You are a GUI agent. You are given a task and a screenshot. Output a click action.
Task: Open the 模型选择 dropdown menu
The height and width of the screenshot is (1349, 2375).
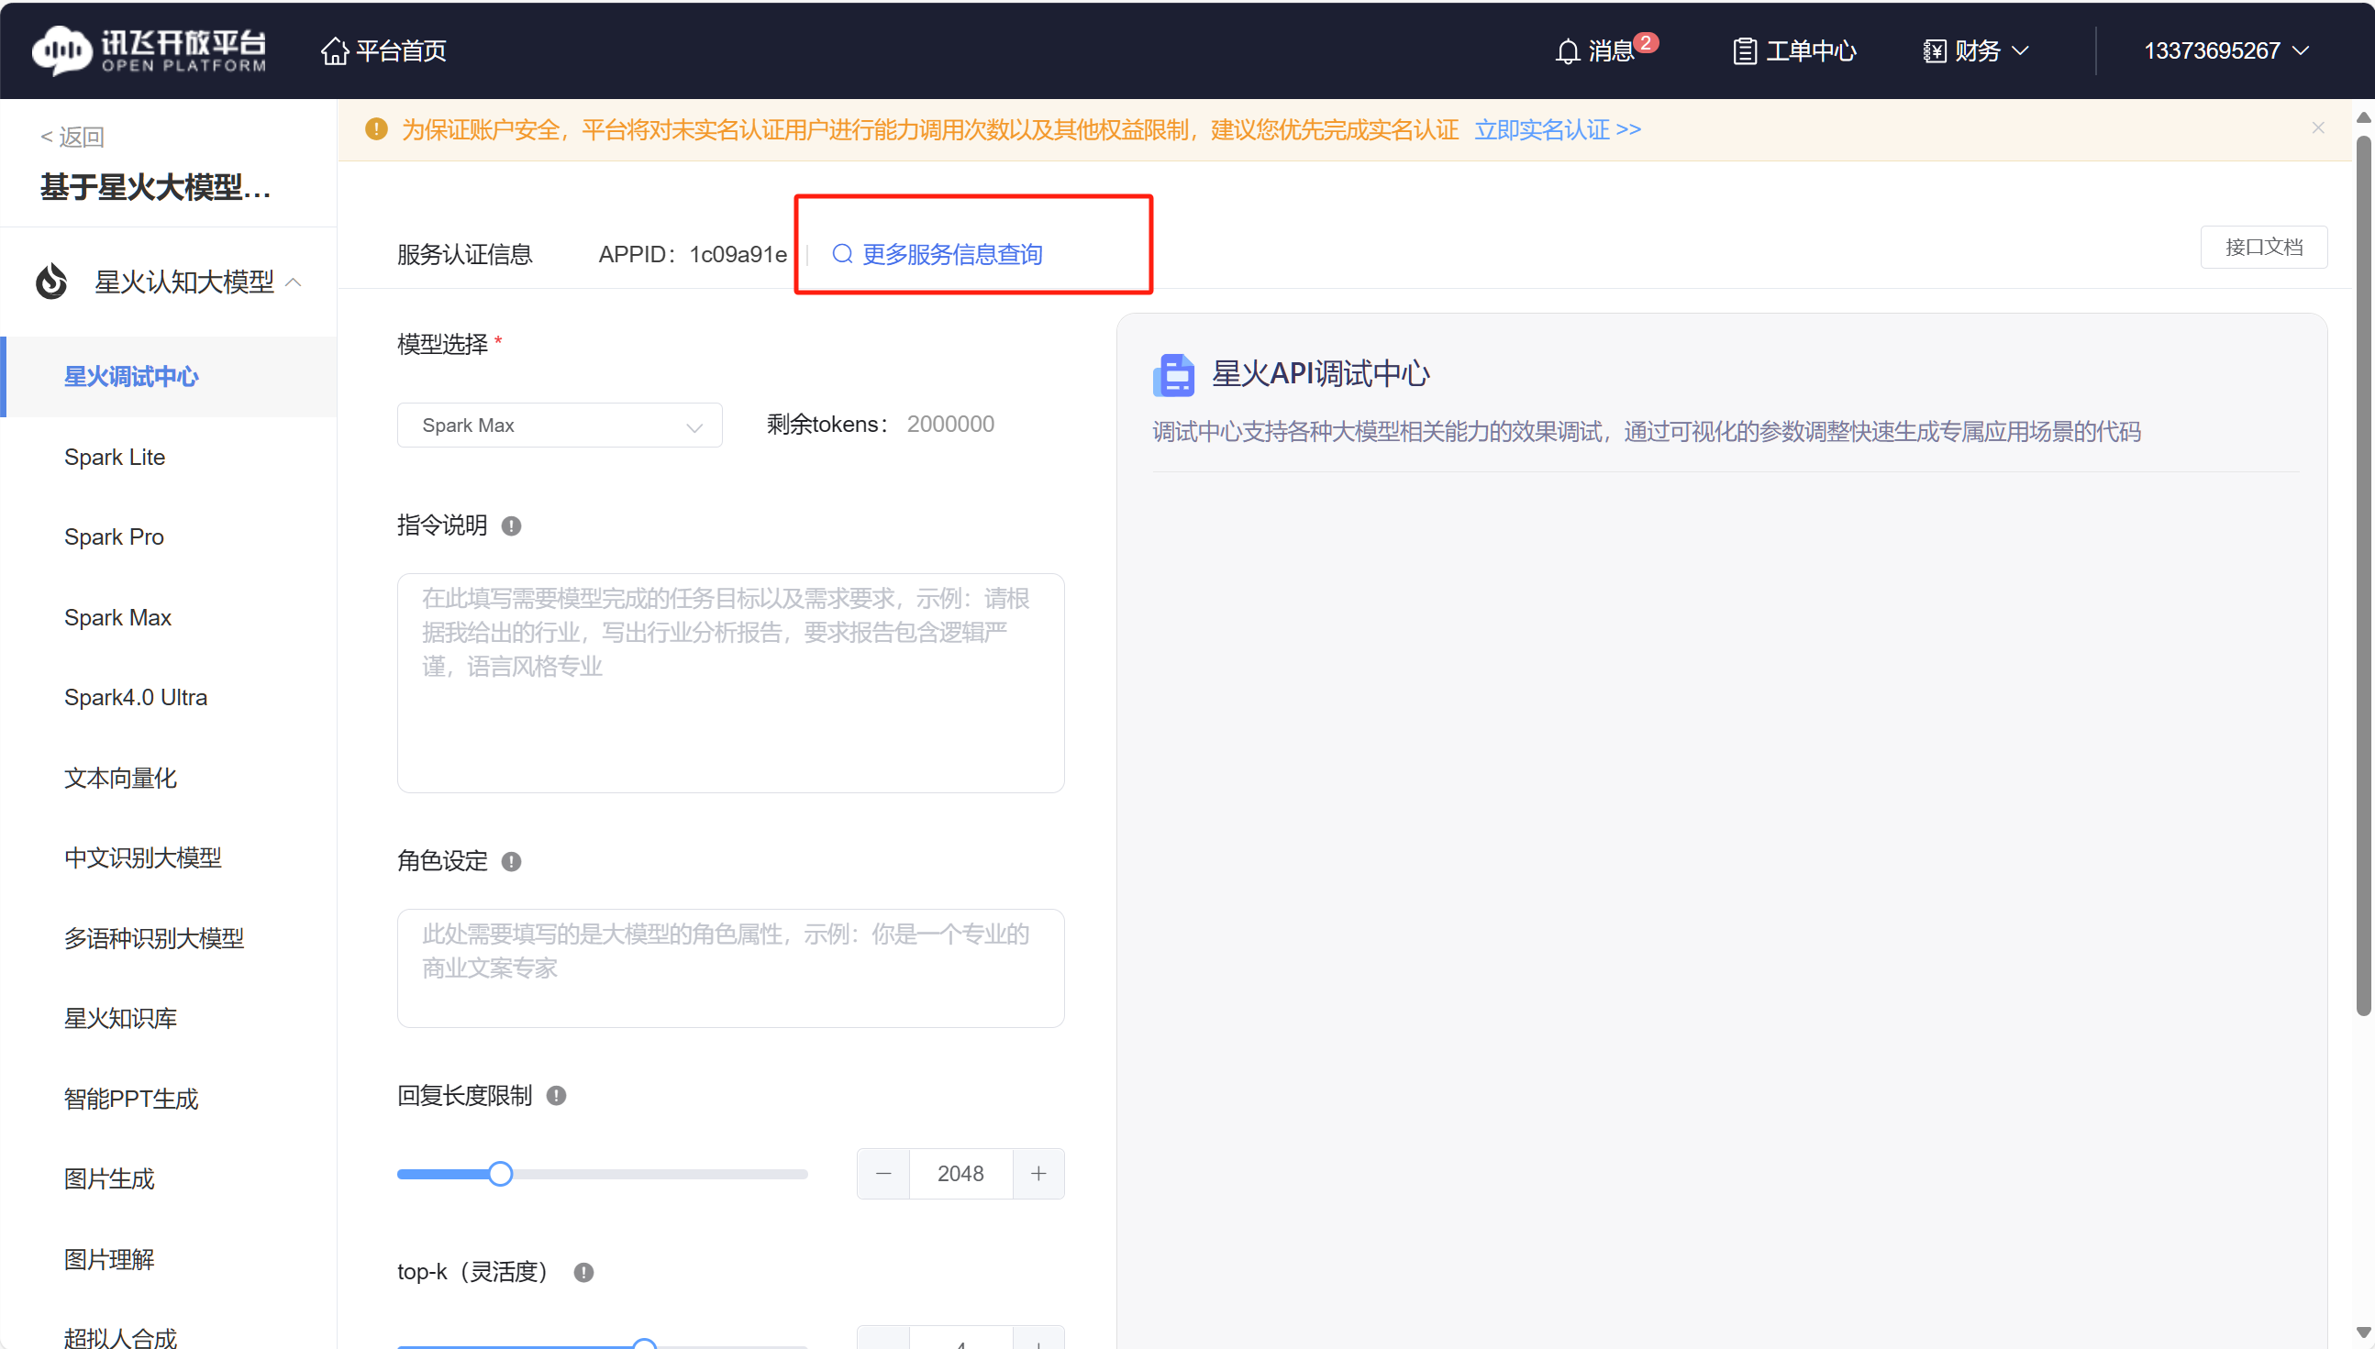pyautogui.click(x=555, y=424)
